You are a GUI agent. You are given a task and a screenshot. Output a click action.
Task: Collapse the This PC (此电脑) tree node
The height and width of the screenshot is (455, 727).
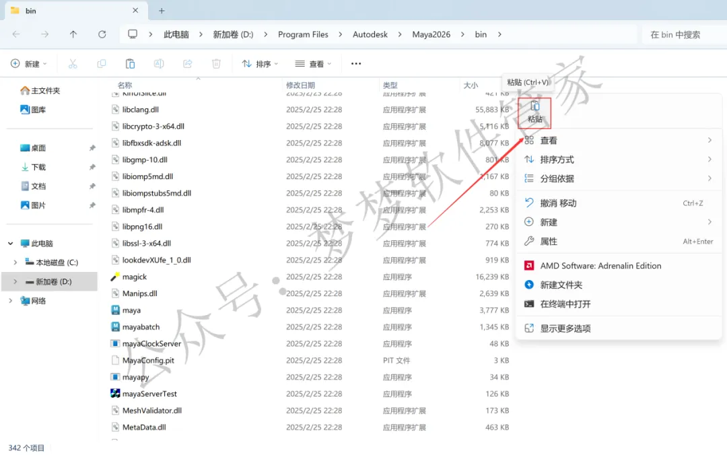11,244
